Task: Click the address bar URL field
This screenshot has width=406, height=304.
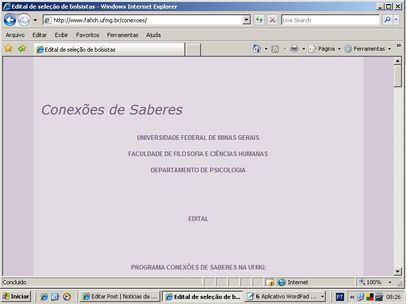Action: click(x=143, y=20)
